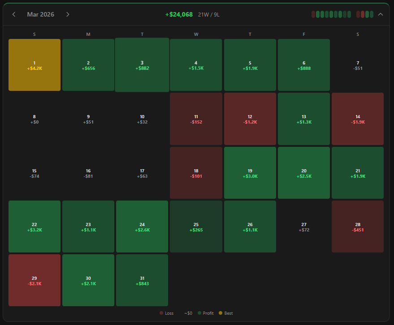Image resolution: width=394 pixels, height=325 pixels.
Task: Open the March 29 losing day cell
Action: [x=34, y=280]
